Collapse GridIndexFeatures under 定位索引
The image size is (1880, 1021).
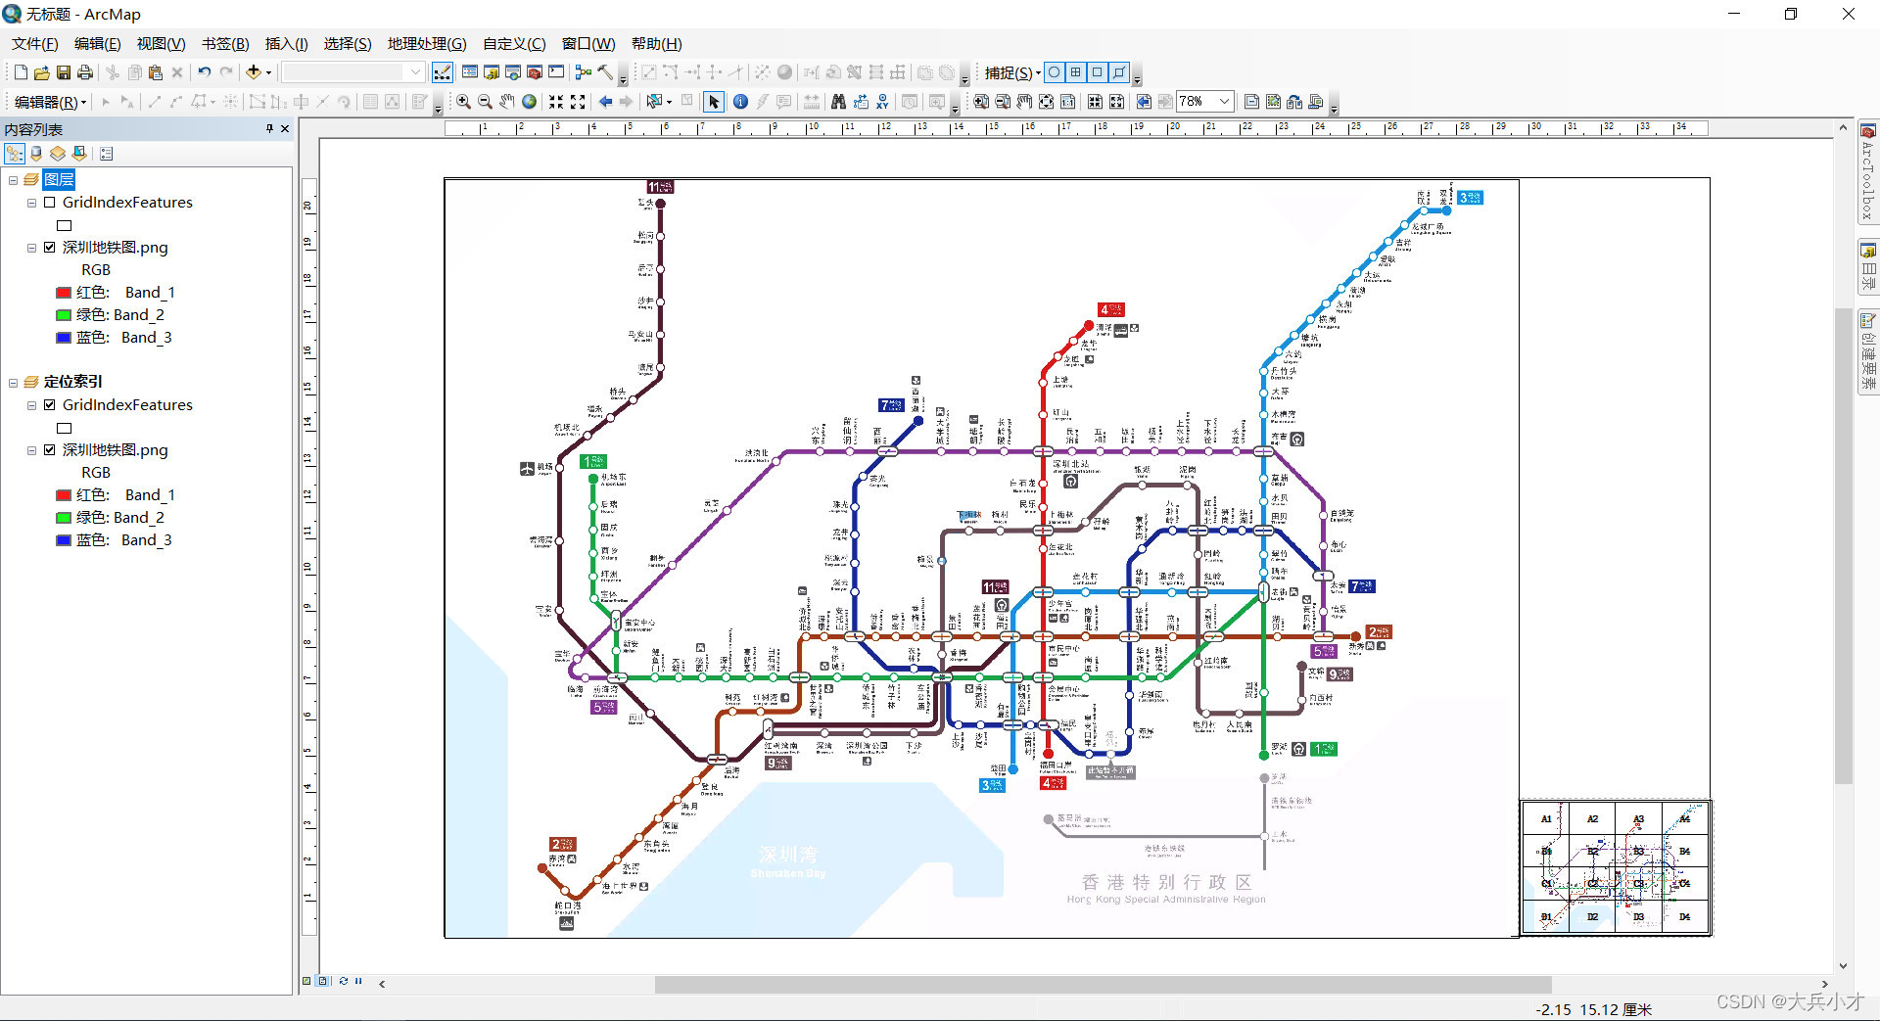(x=31, y=405)
